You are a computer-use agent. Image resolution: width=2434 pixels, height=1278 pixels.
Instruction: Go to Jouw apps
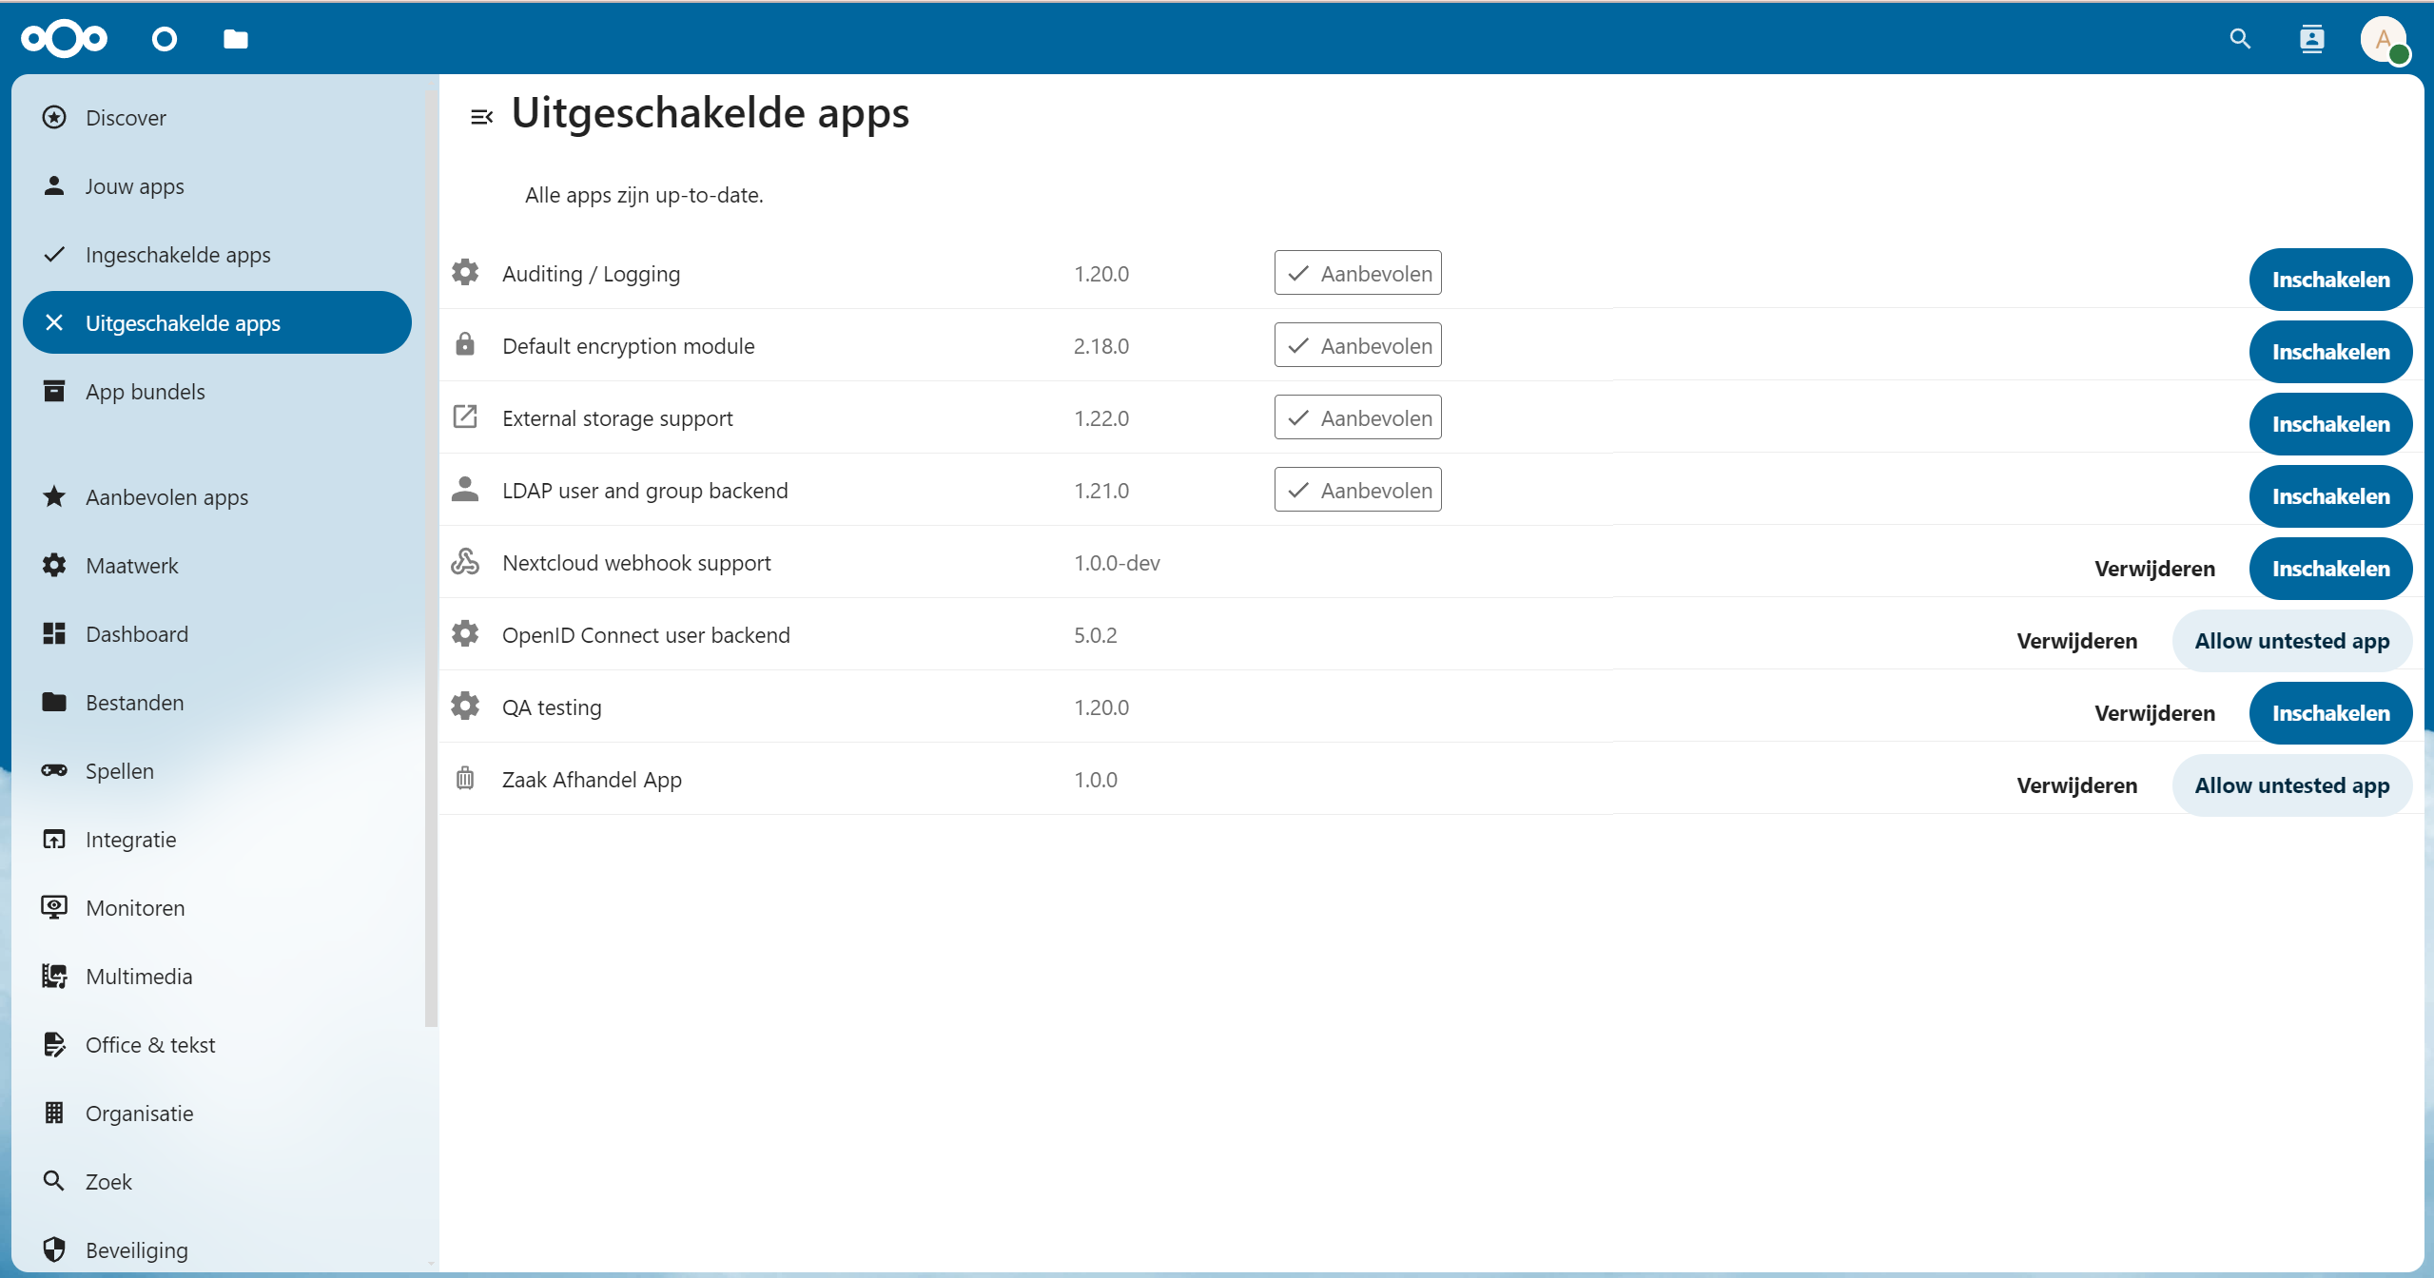pyautogui.click(x=217, y=186)
